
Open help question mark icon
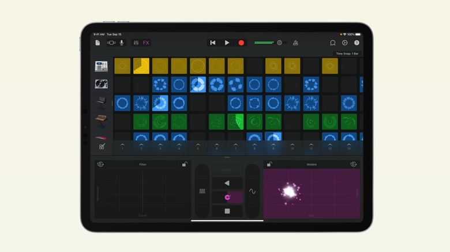357,43
